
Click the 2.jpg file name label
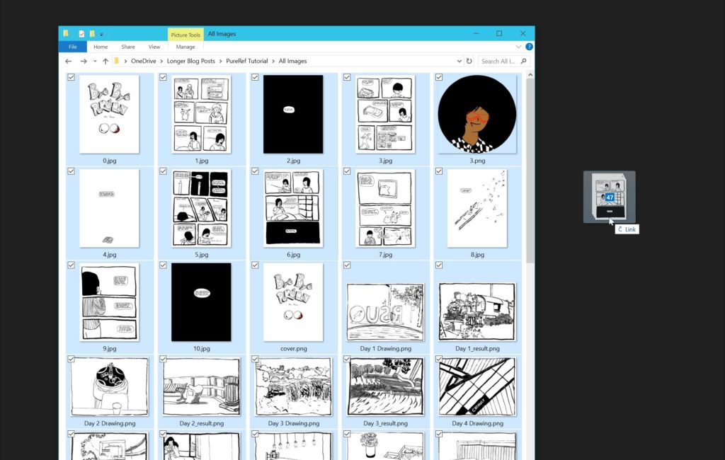294,161
